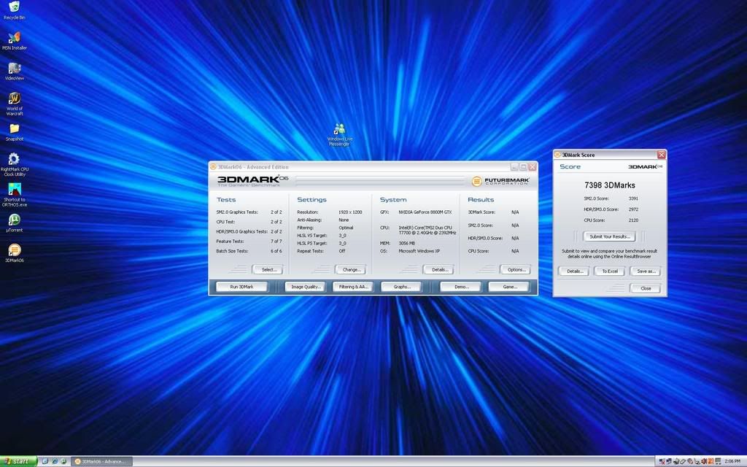The height and width of the screenshot is (467, 747).
Task: Open the Recycle Bin desktop icon
Action: 15,10
